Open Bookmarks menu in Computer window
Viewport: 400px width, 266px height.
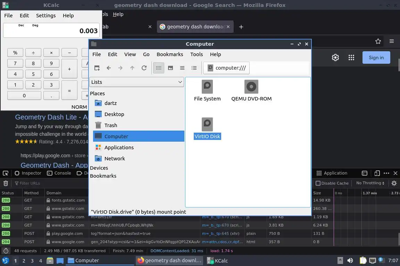170,54
